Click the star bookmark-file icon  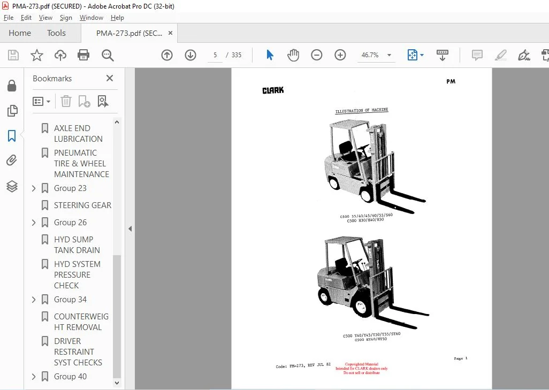click(37, 55)
